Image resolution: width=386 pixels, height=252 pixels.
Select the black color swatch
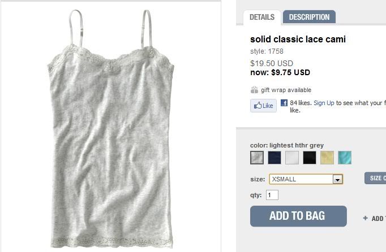310,158
